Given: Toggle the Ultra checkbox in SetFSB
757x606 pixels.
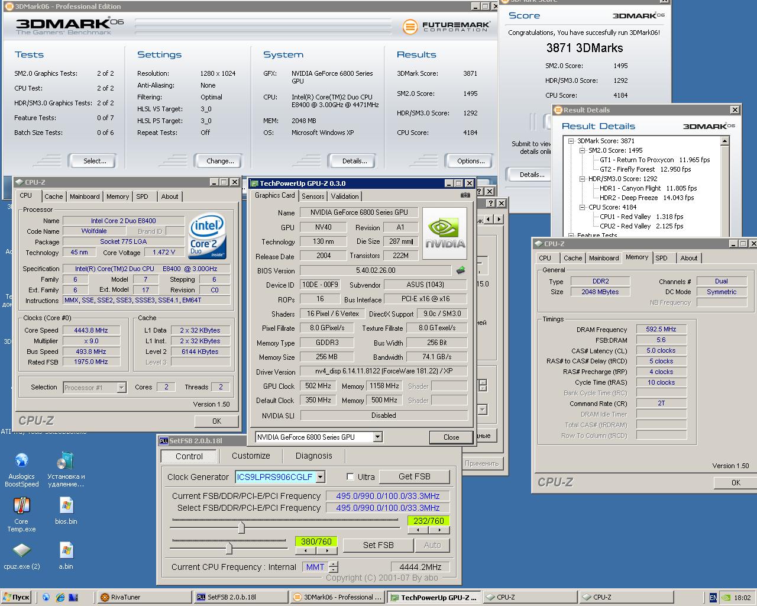Looking at the screenshot, I should [x=350, y=476].
